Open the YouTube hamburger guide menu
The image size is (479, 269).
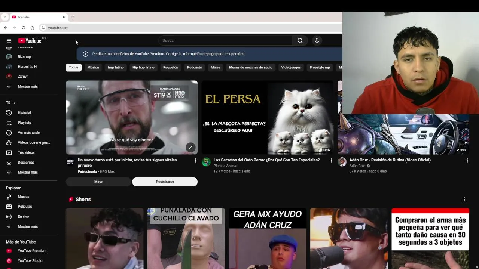click(9, 41)
